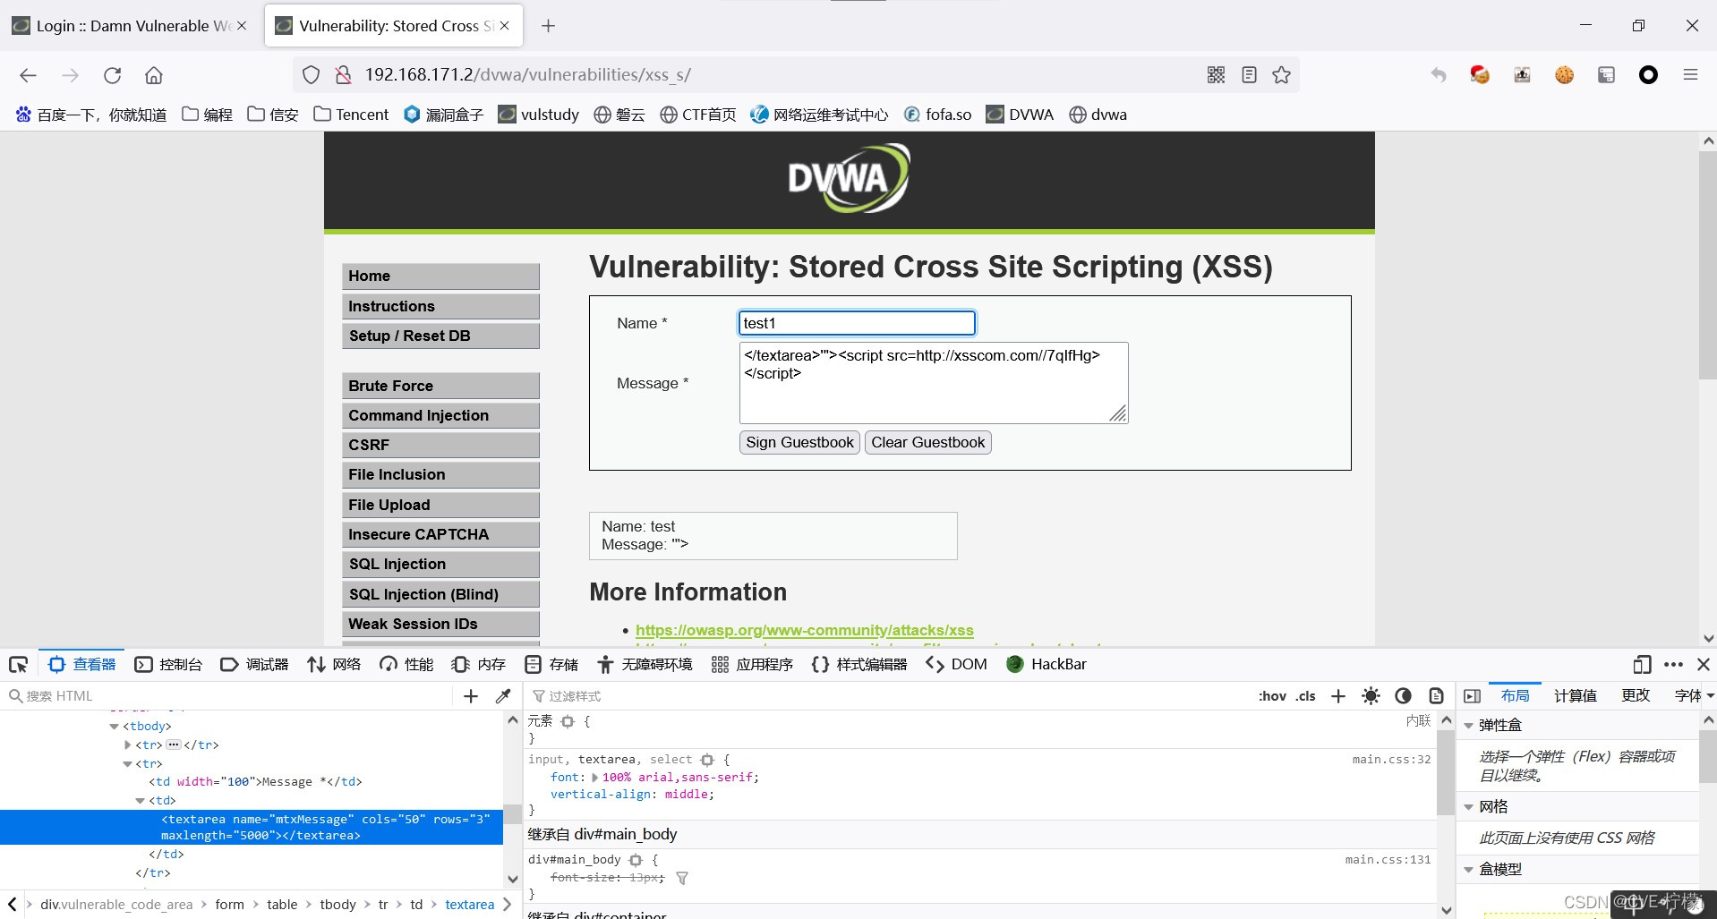
Task: Expand the collapsed first tr node
Action: [127, 745]
